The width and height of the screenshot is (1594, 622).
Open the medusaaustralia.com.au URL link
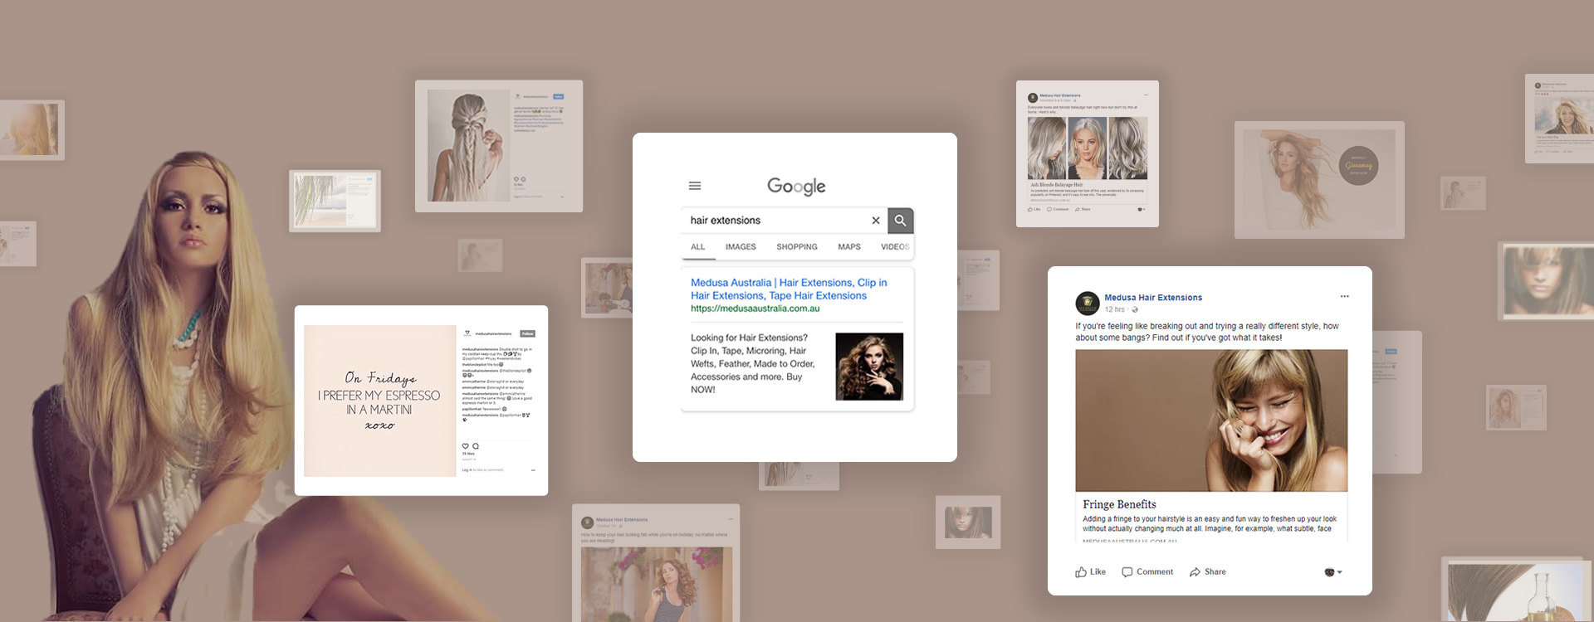755,309
